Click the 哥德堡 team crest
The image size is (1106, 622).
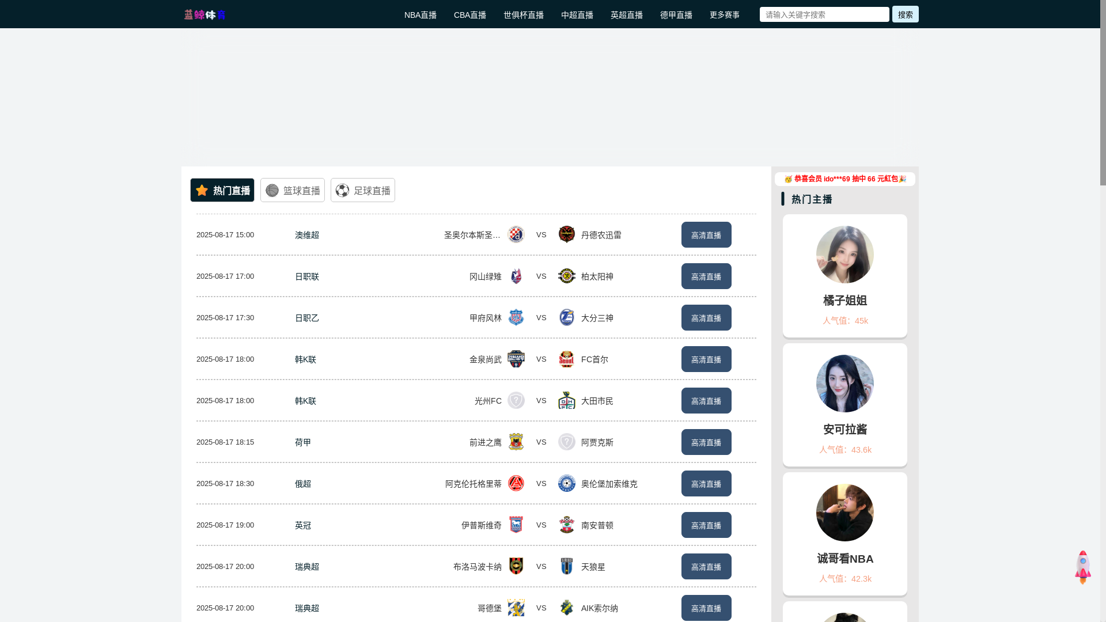click(x=516, y=608)
